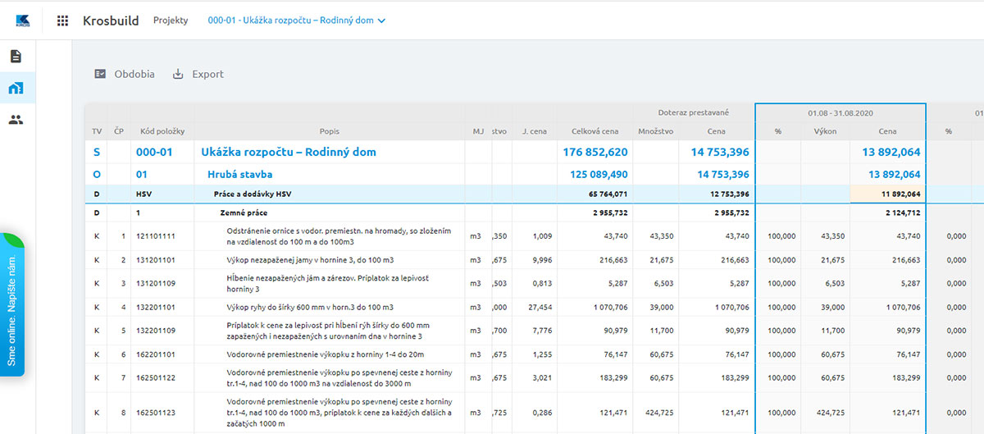Select the Popis column header
984x434 pixels.
coord(329,131)
